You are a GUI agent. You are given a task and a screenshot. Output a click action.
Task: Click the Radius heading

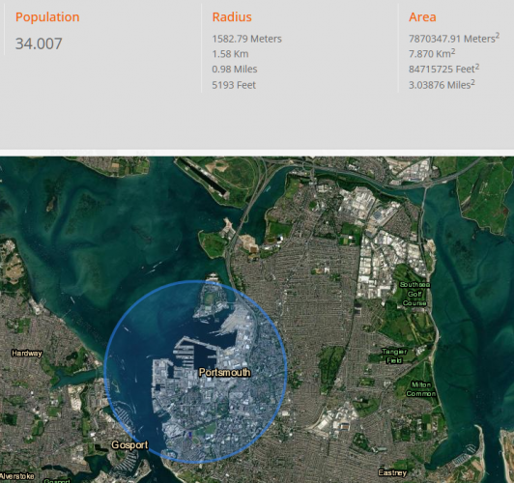click(232, 17)
